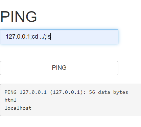Click left edge of the PING button
Screen dimensions: 141x127
click(2, 68)
